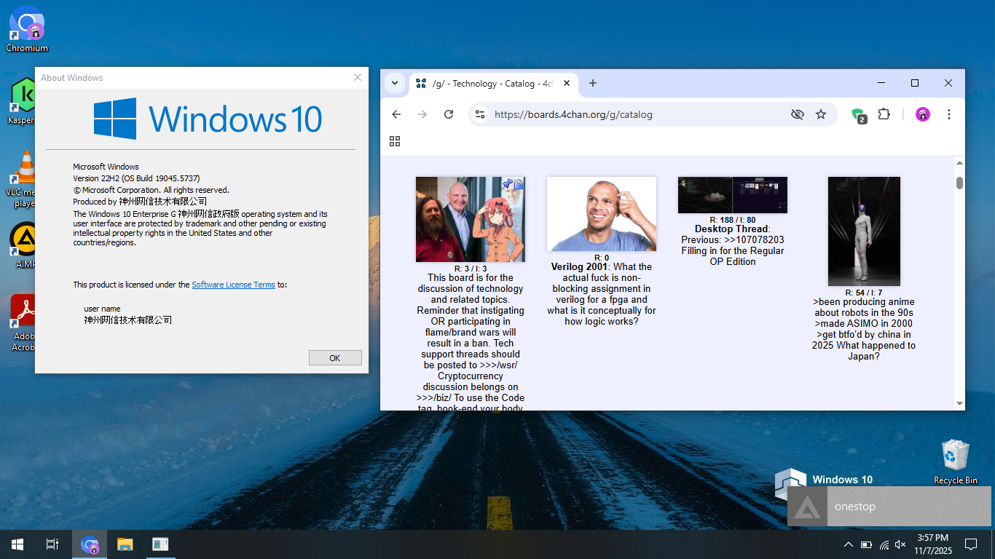Open the green extension with badge 2
This screenshot has height=559, width=995.
[x=859, y=115]
